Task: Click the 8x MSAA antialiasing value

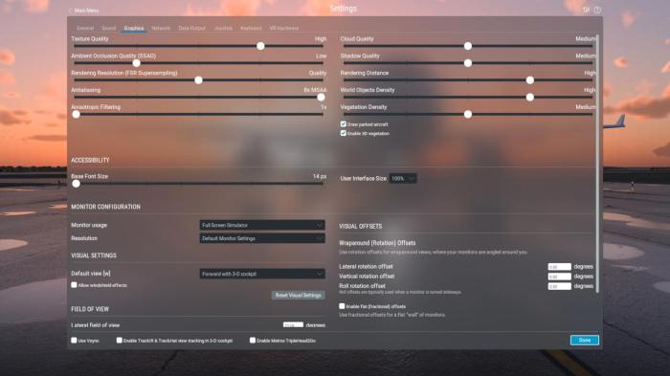Action: pyautogui.click(x=315, y=90)
